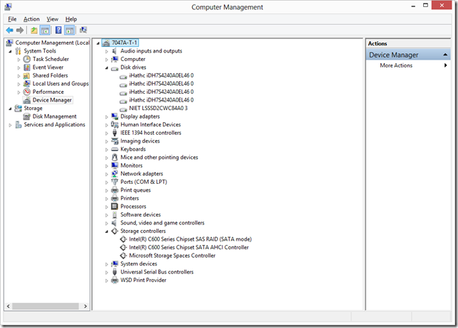Click the Shared Folders icon
The height and width of the screenshot is (328, 458).
[x=26, y=76]
